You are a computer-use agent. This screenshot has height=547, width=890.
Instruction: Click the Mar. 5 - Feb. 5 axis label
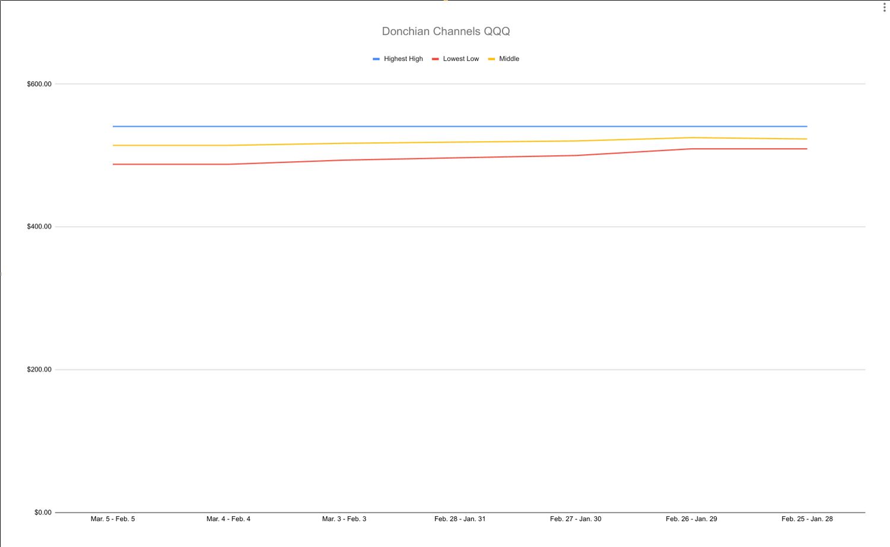(113, 519)
